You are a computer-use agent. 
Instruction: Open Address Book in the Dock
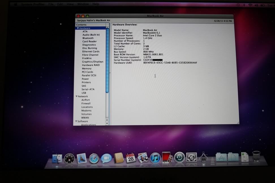click(x=119, y=158)
